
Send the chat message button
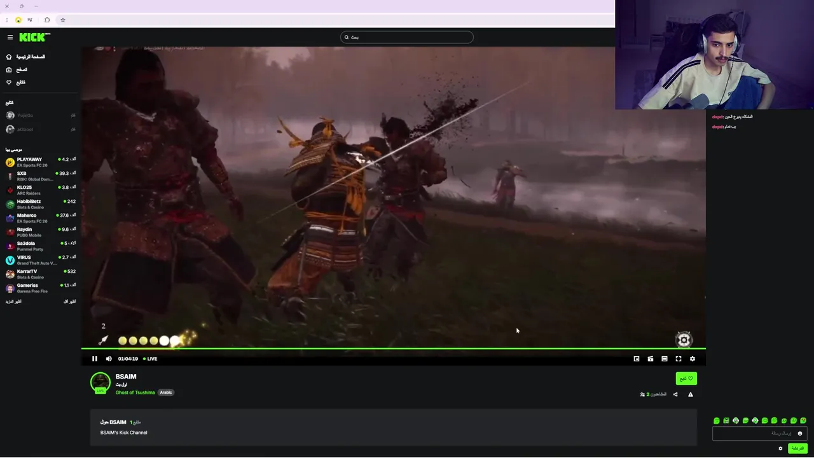[797, 448]
